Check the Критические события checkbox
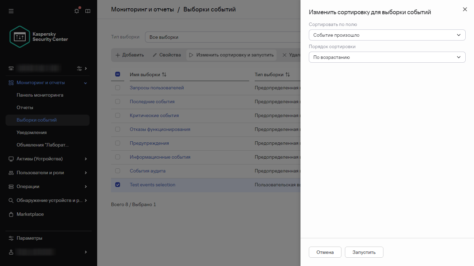This screenshot has height=266, width=474. pos(118,115)
